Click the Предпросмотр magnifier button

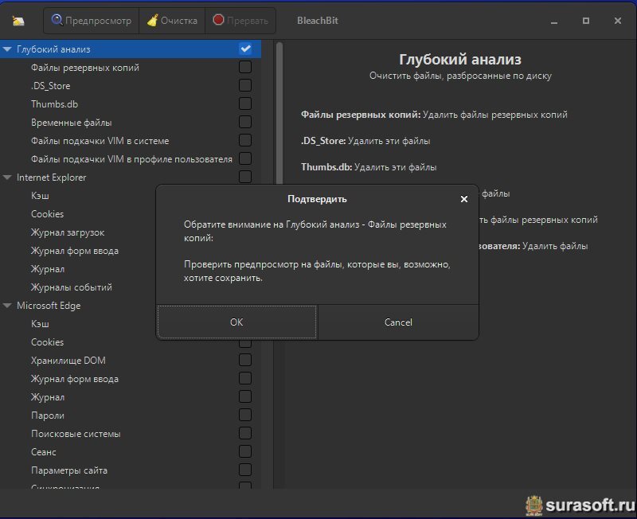point(91,21)
